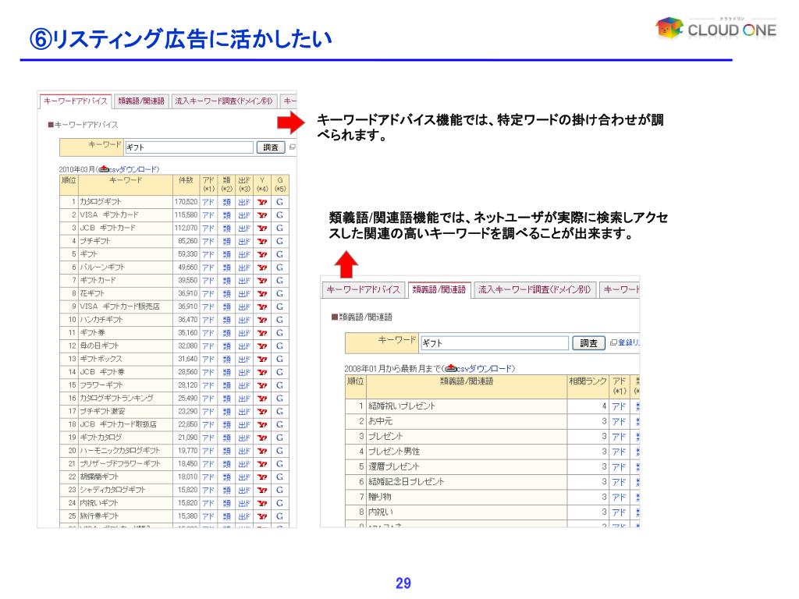Select キーワードアドバイス tab in right panel

[x=364, y=289]
